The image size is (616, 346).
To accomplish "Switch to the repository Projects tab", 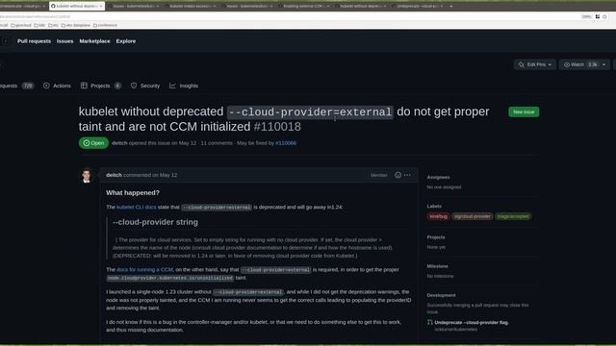I will tap(100, 86).
